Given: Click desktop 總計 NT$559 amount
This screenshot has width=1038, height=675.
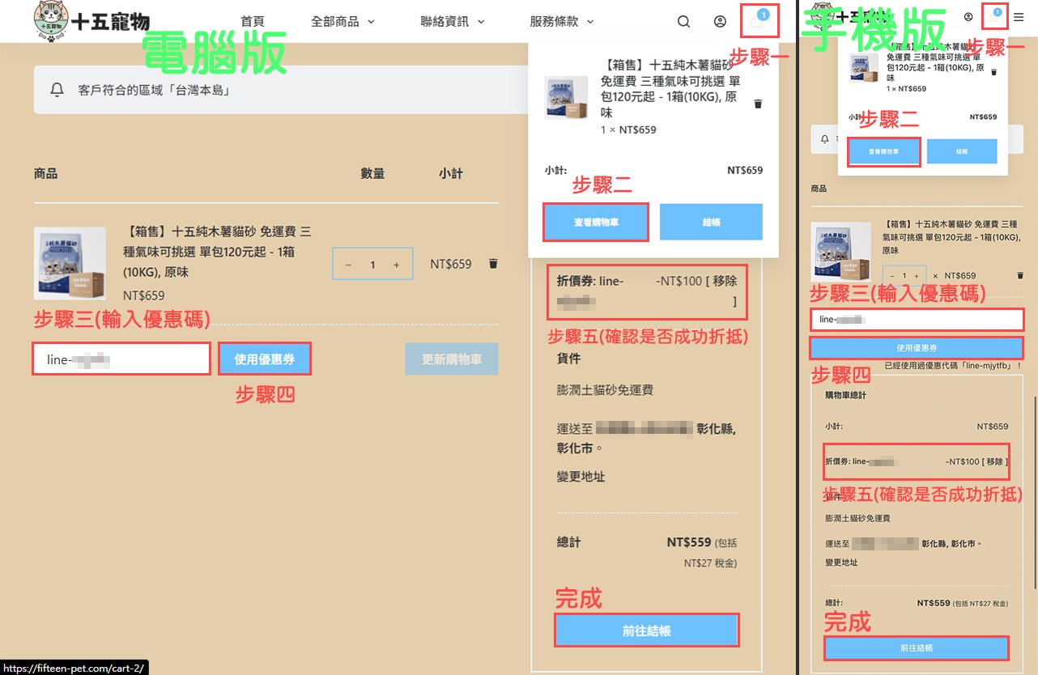Looking at the screenshot, I should (x=688, y=541).
